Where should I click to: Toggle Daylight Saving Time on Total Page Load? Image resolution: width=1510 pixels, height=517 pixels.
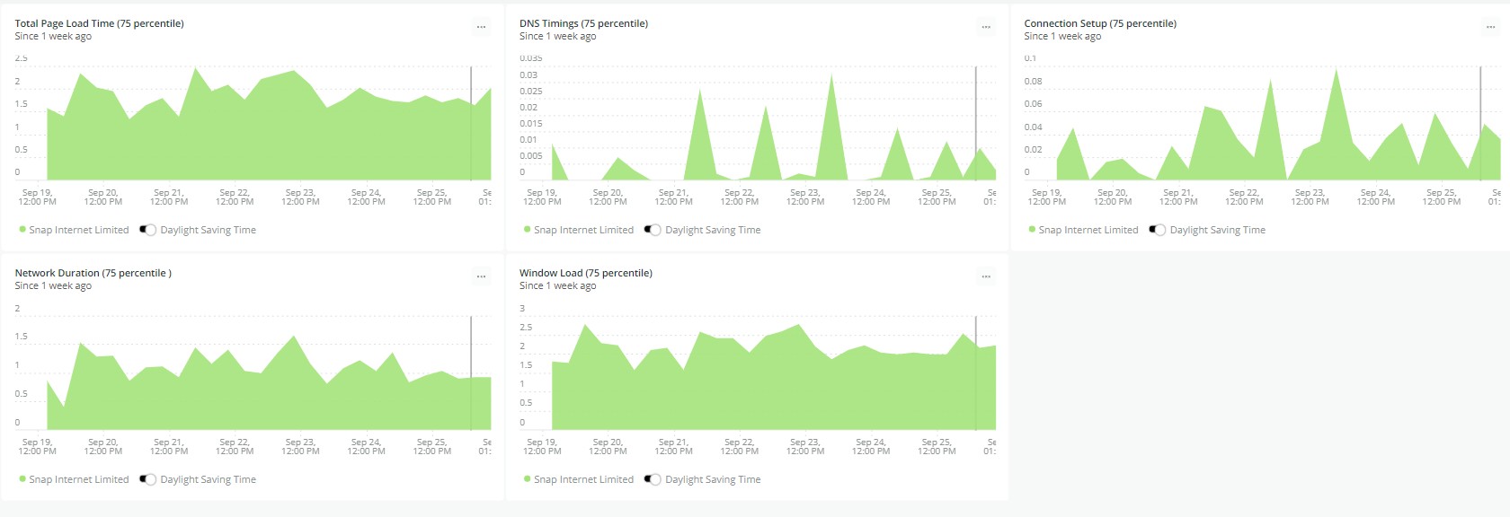pos(148,230)
